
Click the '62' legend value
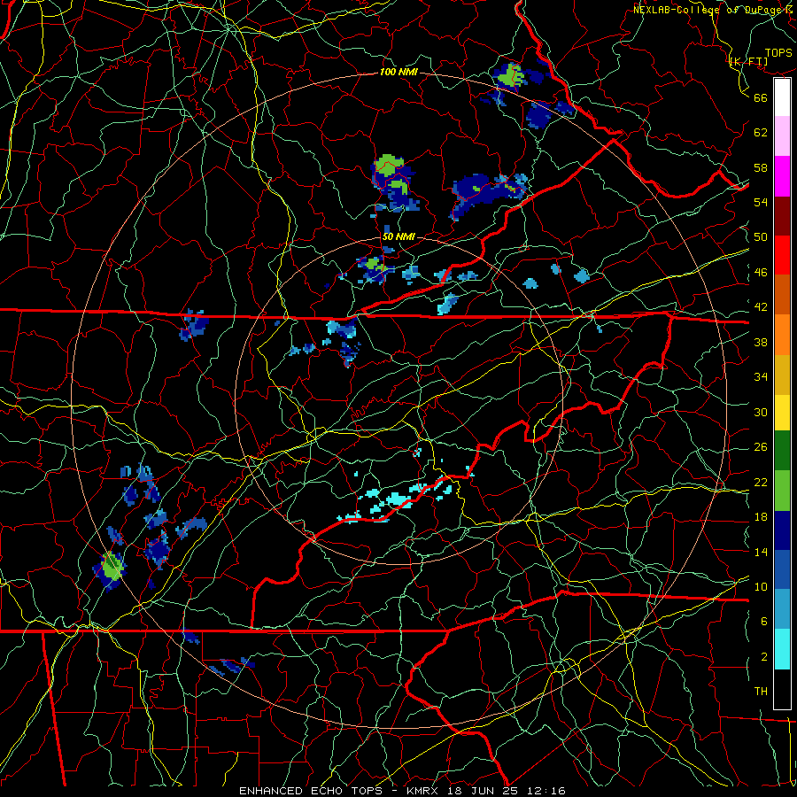click(761, 133)
